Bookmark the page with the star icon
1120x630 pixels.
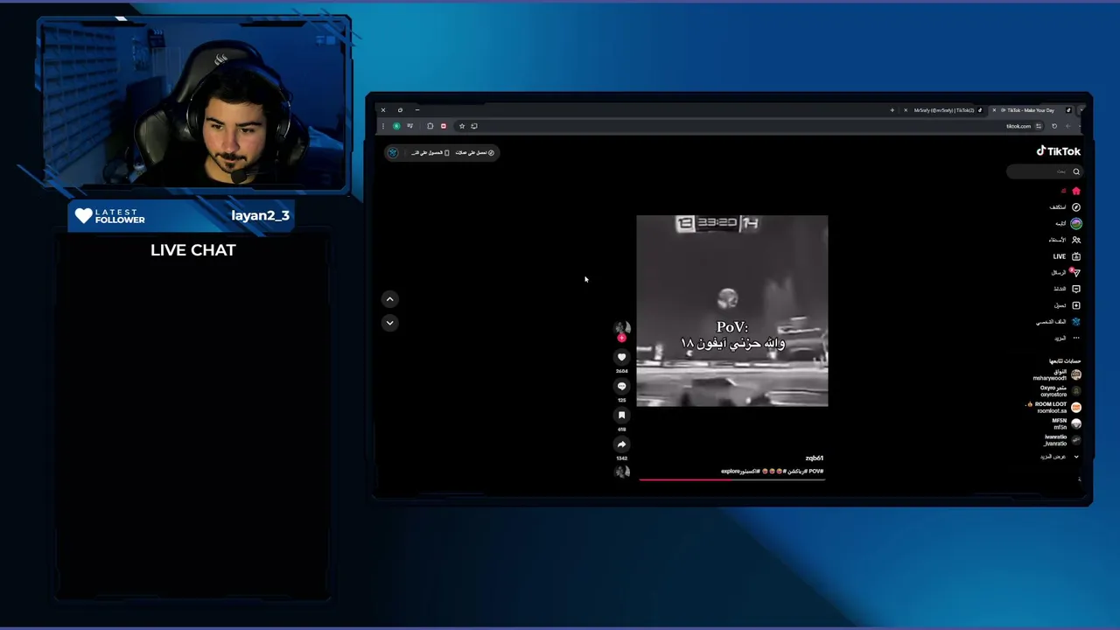tap(462, 126)
